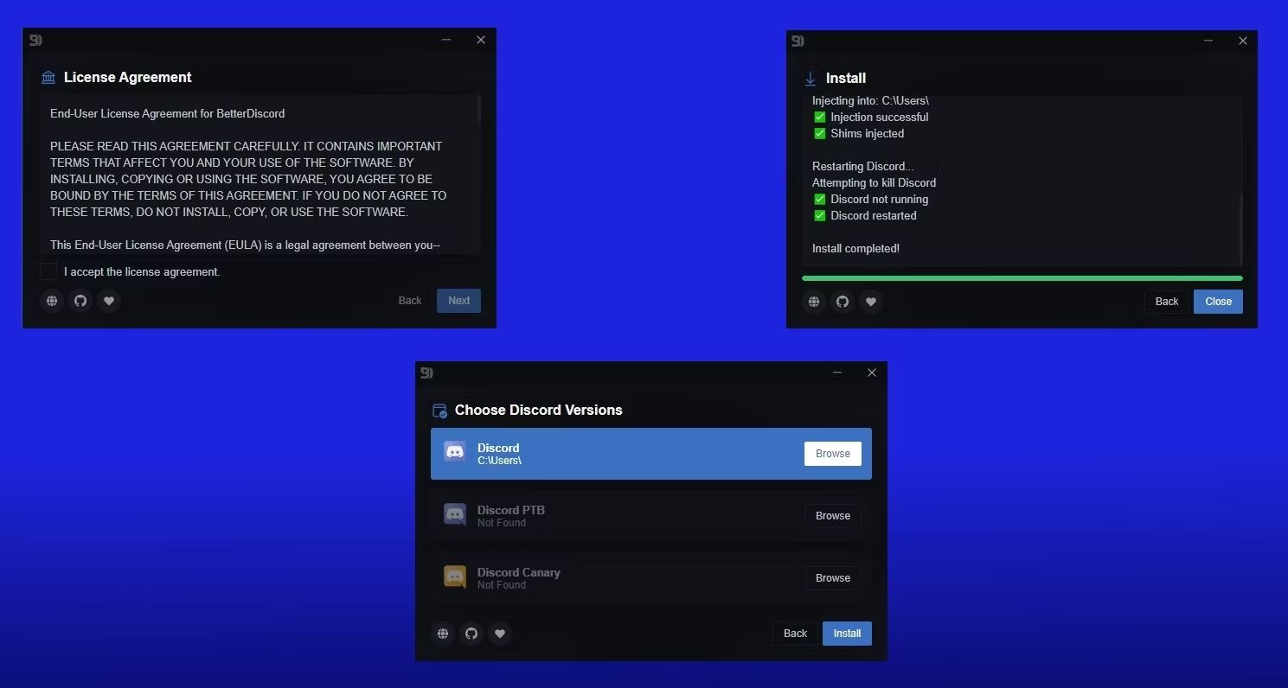Click the Discord stable logo icon
The width and height of the screenshot is (1288, 688).
[x=455, y=452]
